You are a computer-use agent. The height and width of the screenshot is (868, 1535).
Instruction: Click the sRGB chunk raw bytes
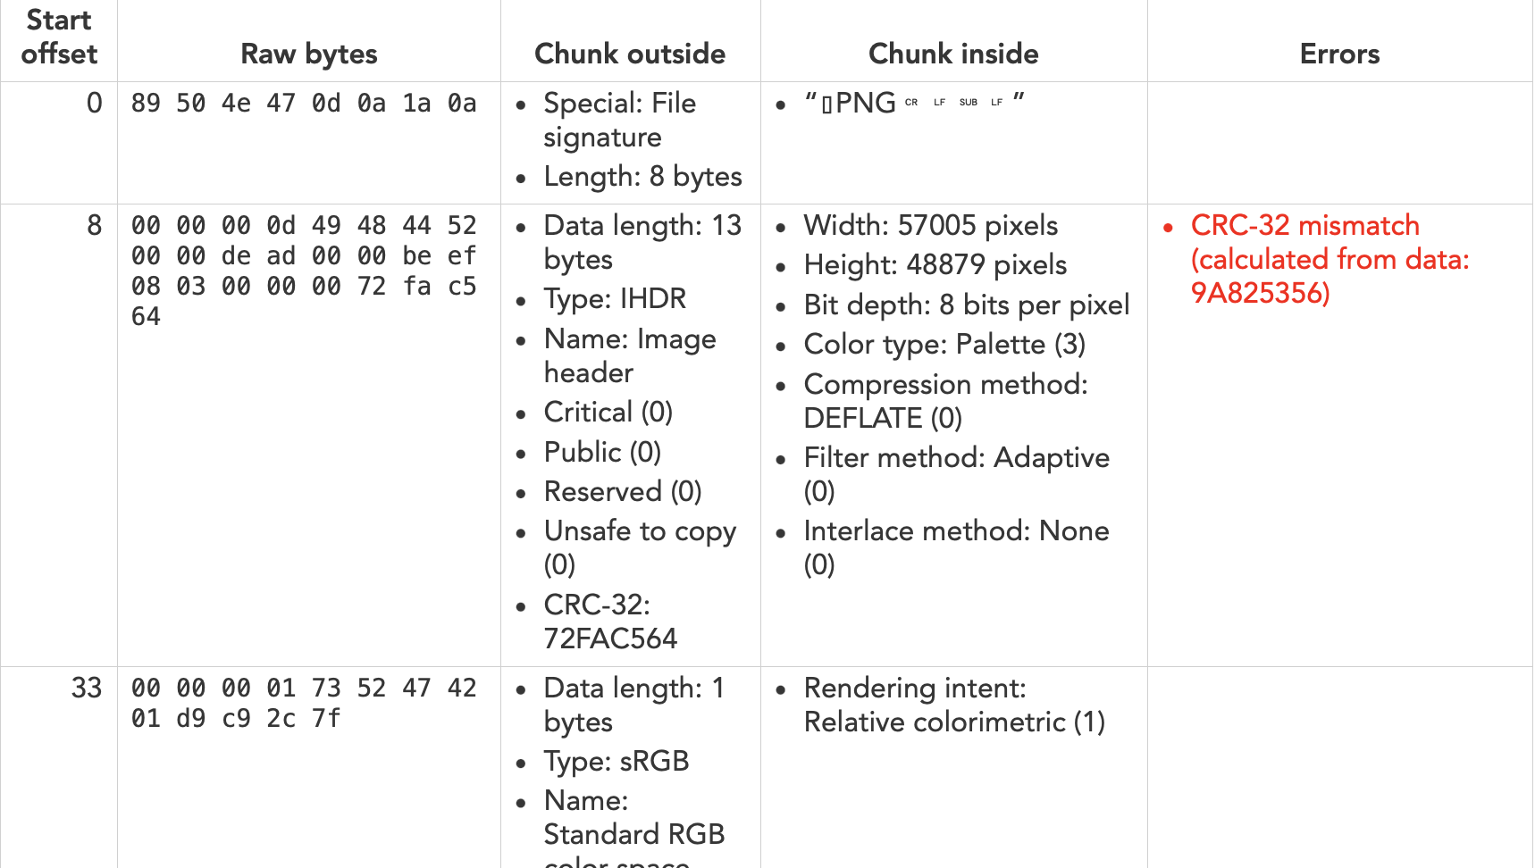[304, 703]
